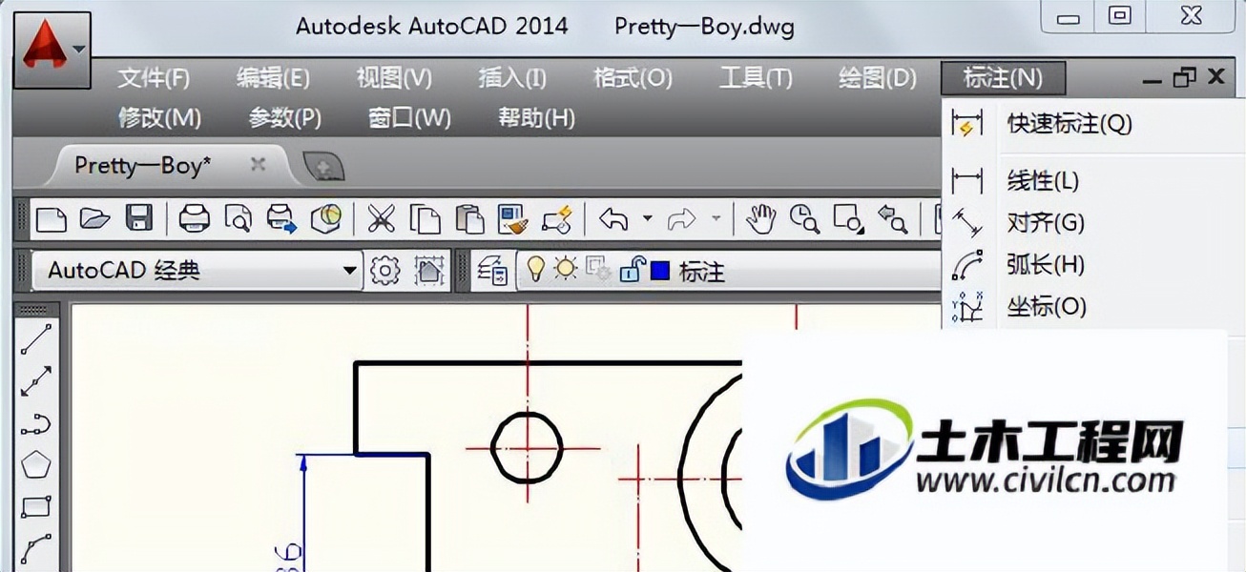1246x572 pixels.
Task: Open the 标注 layer dropdown list
Action: point(728,272)
